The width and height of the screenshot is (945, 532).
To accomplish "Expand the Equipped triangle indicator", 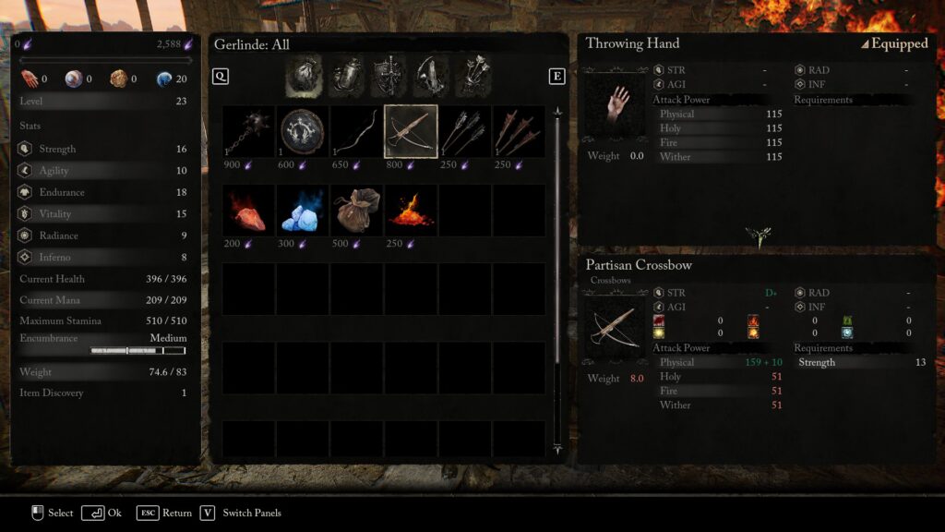I will (x=864, y=44).
